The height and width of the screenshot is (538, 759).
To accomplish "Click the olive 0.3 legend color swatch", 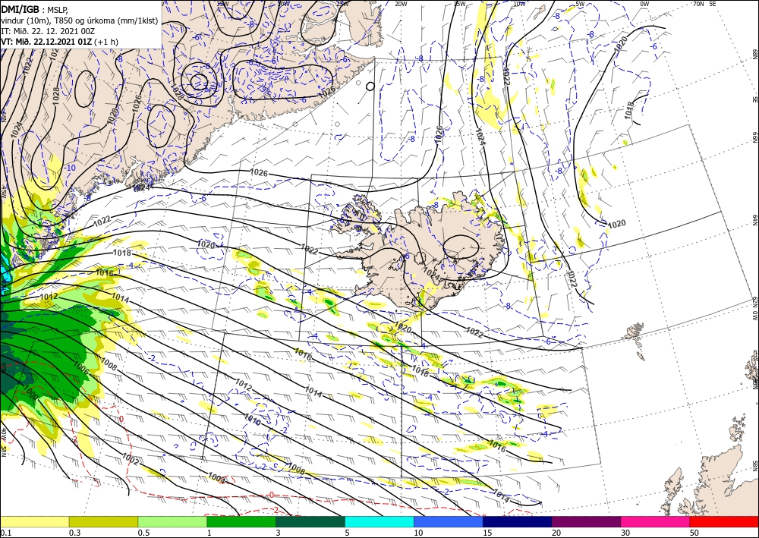I will [x=103, y=521].
